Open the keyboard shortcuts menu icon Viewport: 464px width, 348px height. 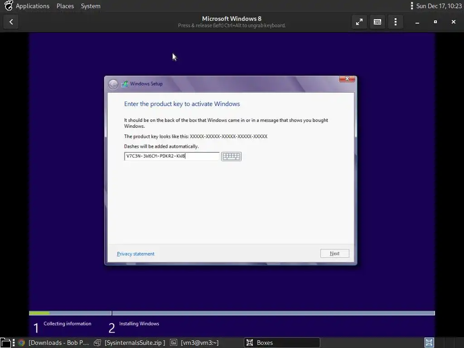coord(377,22)
